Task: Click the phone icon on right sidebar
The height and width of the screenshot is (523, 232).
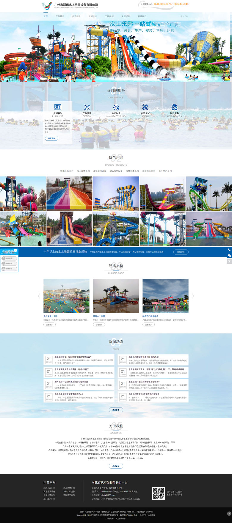Action: pyautogui.click(x=229, y=250)
